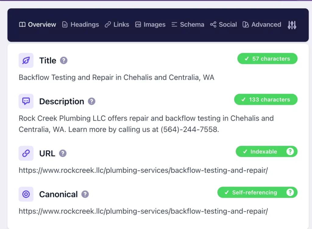
Task: Switch to the Headings tab
Action: 84,25
